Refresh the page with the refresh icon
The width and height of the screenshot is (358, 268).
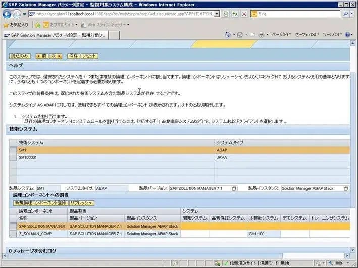click(235, 14)
